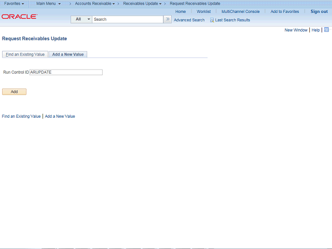This screenshot has height=249, width=332.
Task: Click the Last Search Results magnifier icon
Action: tap(212, 20)
